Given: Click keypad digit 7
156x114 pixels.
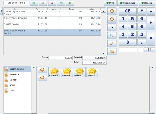Looking at the screenshot, I should (123, 19).
